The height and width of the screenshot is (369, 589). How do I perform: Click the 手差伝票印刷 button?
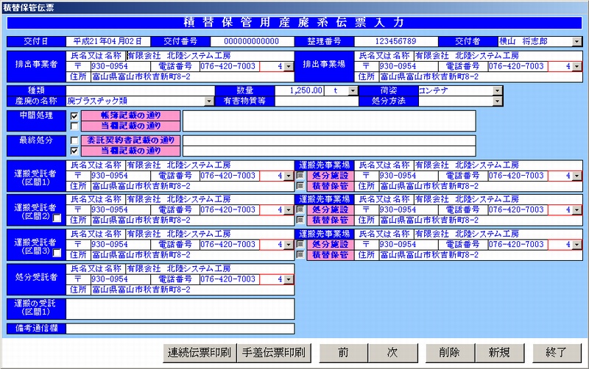point(274,352)
